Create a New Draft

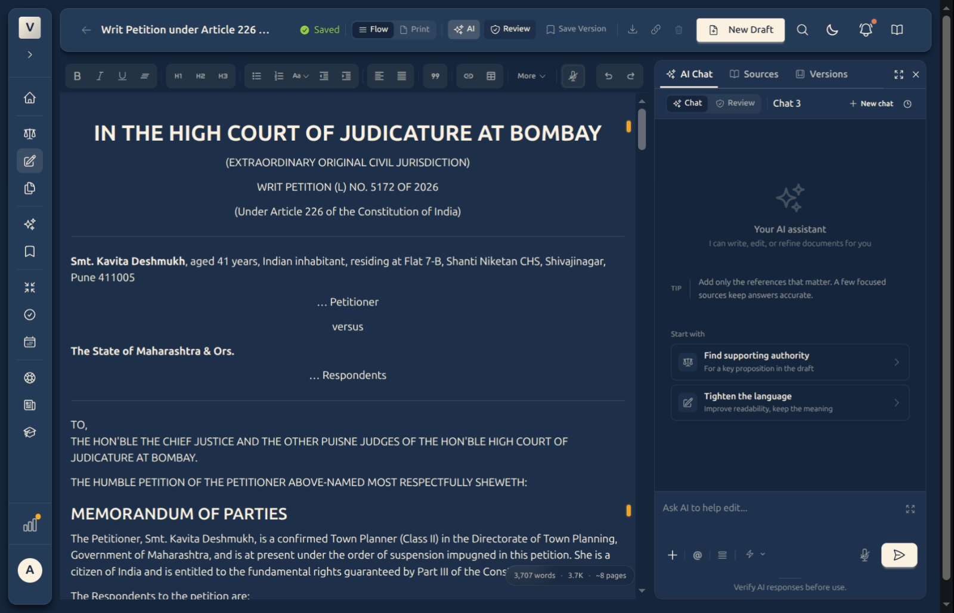click(741, 30)
